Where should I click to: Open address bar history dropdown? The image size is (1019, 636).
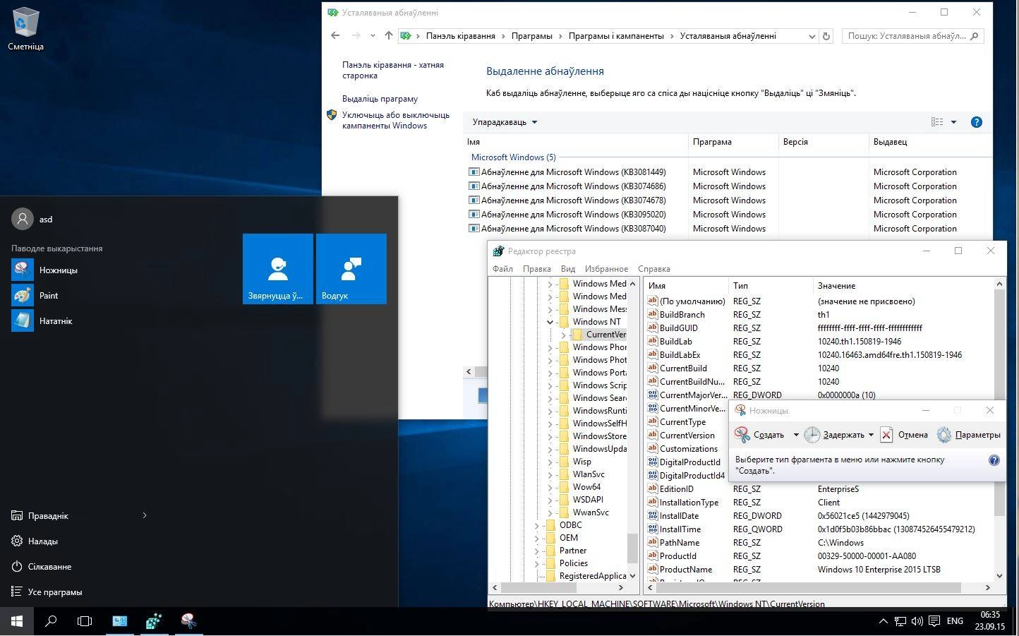point(812,36)
